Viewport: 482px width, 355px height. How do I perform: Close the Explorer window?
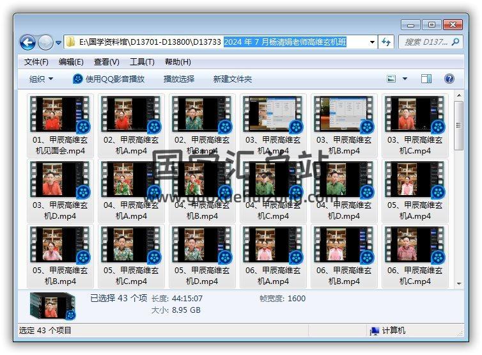click(453, 25)
